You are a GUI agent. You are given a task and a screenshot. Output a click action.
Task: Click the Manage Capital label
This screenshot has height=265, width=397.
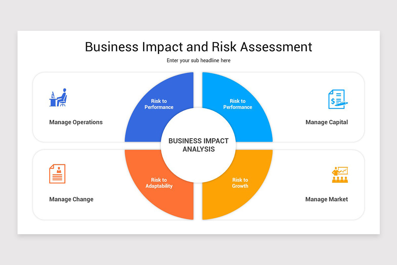pos(327,122)
